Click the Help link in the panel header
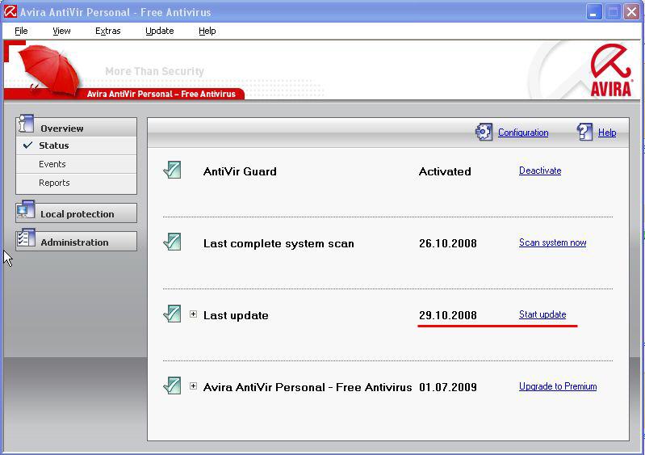Image resolution: width=645 pixels, height=455 pixels. click(607, 133)
